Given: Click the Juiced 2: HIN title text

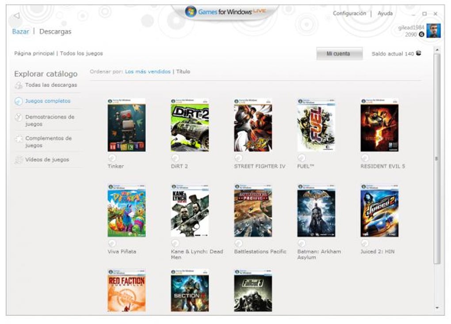Looking at the screenshot, I should [378, 252].
